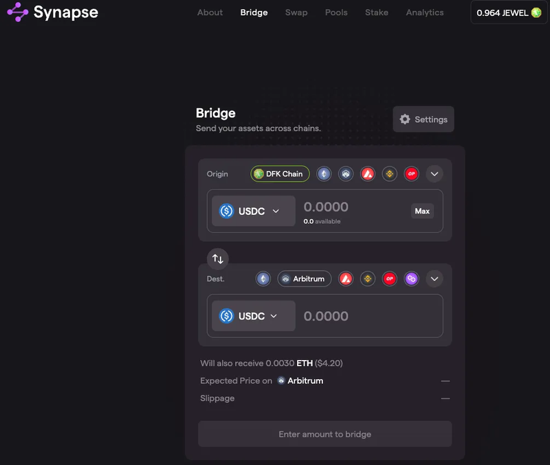550x465 pixels.
Task: Swap origin and destination chains
Action: [x=217, y=259]
